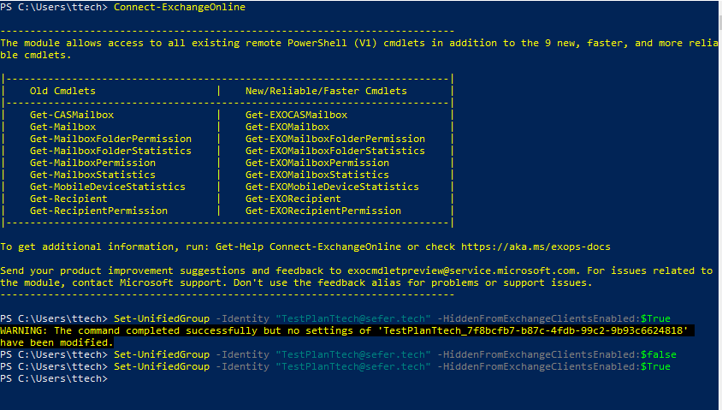Viewport: 722px width, 410px height.
Task: Click Get-EXOCASMailbox in the cmdlet table
Action: [x=296, y=115]
